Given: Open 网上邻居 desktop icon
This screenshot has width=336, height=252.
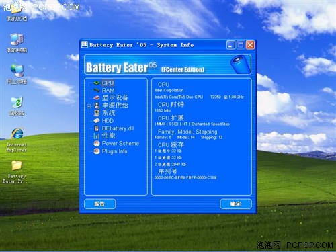Looking at the screenshot, I should (17, 74).
